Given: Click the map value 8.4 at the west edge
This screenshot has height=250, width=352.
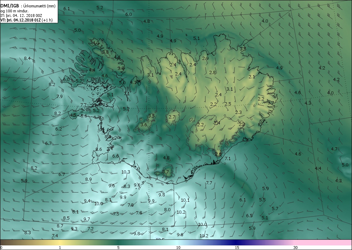Looking at the screenshot, I should pos(27,59).
